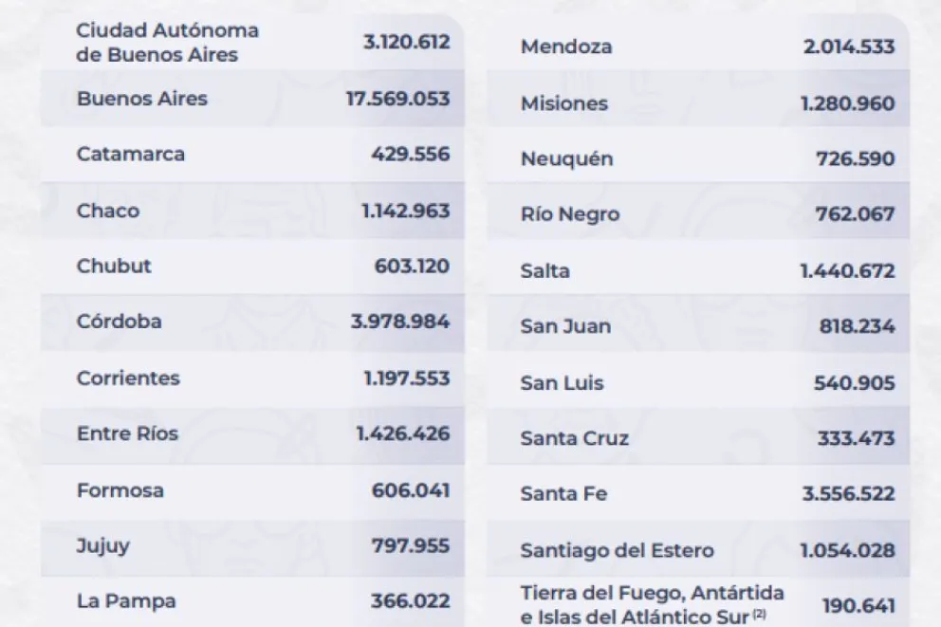Click the Misiones value 1.280.960
Image resolution: width=941 pixels, height=627 pixels.
pos(847,103)
